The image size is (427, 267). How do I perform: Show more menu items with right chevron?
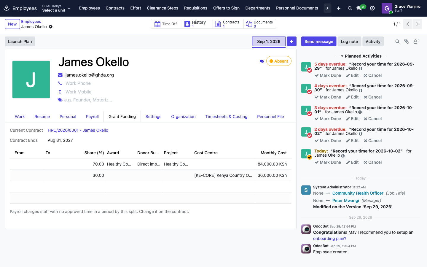click(327, 8)
